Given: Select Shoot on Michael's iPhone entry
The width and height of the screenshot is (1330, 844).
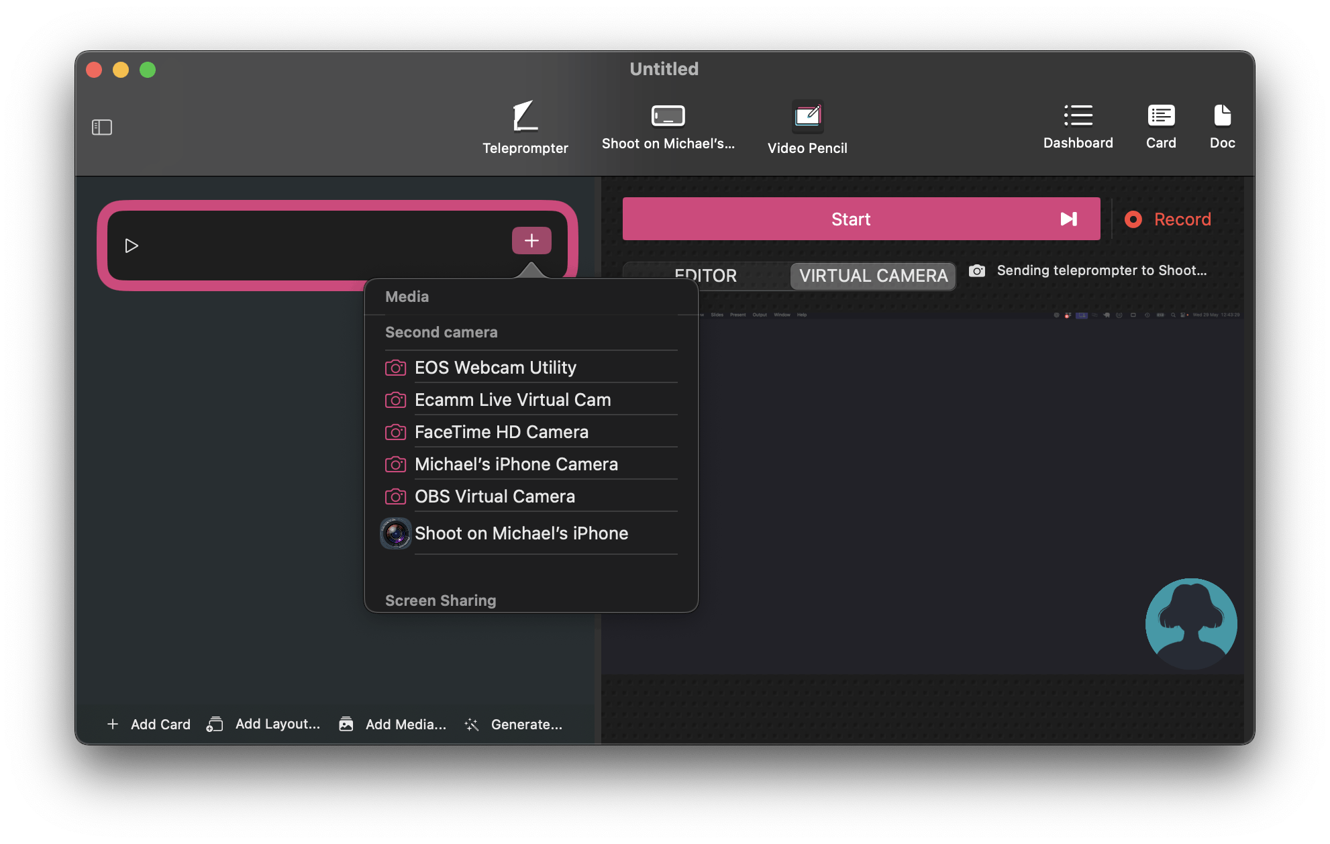Looking at the screenshot, I should 521,533.
